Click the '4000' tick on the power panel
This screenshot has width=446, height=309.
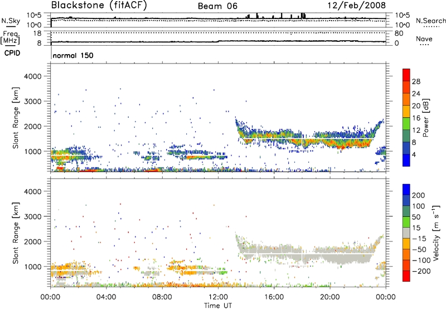32,76
